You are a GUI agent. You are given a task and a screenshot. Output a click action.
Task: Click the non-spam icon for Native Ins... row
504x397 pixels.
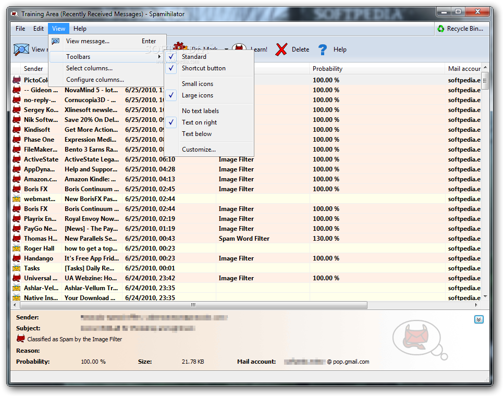[x=16, y=298]
